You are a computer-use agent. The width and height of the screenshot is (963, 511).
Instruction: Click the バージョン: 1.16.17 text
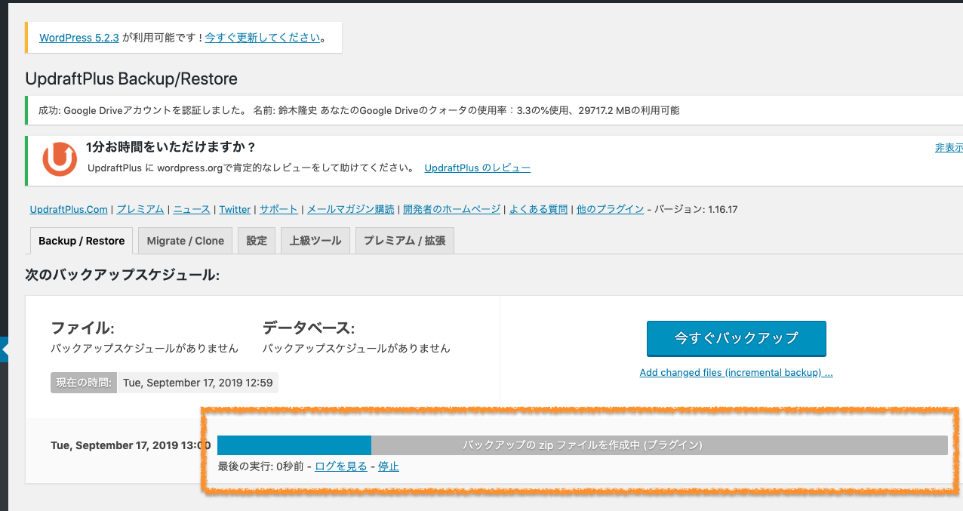(695, 209)
